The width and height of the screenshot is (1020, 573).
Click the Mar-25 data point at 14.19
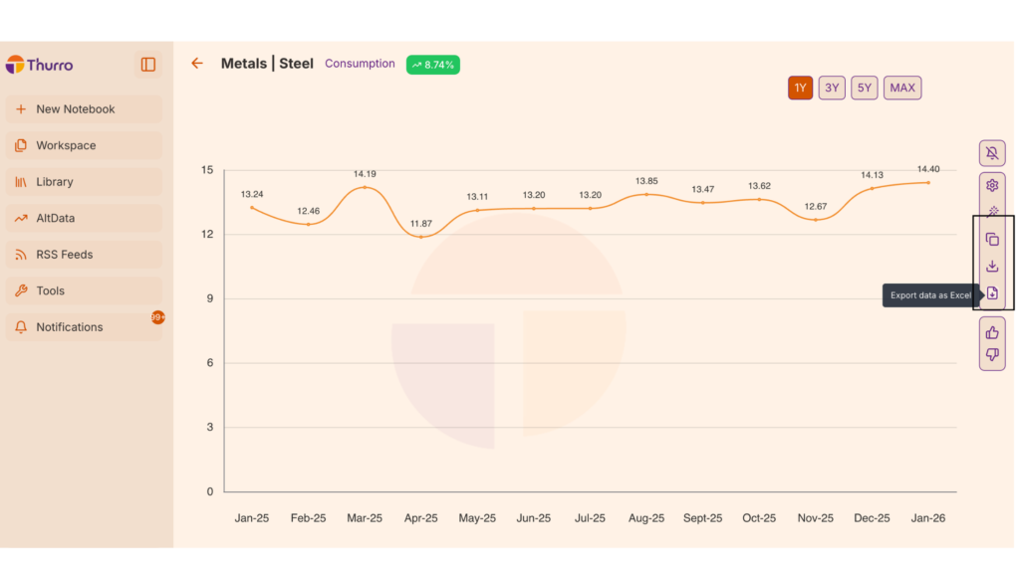365,187
